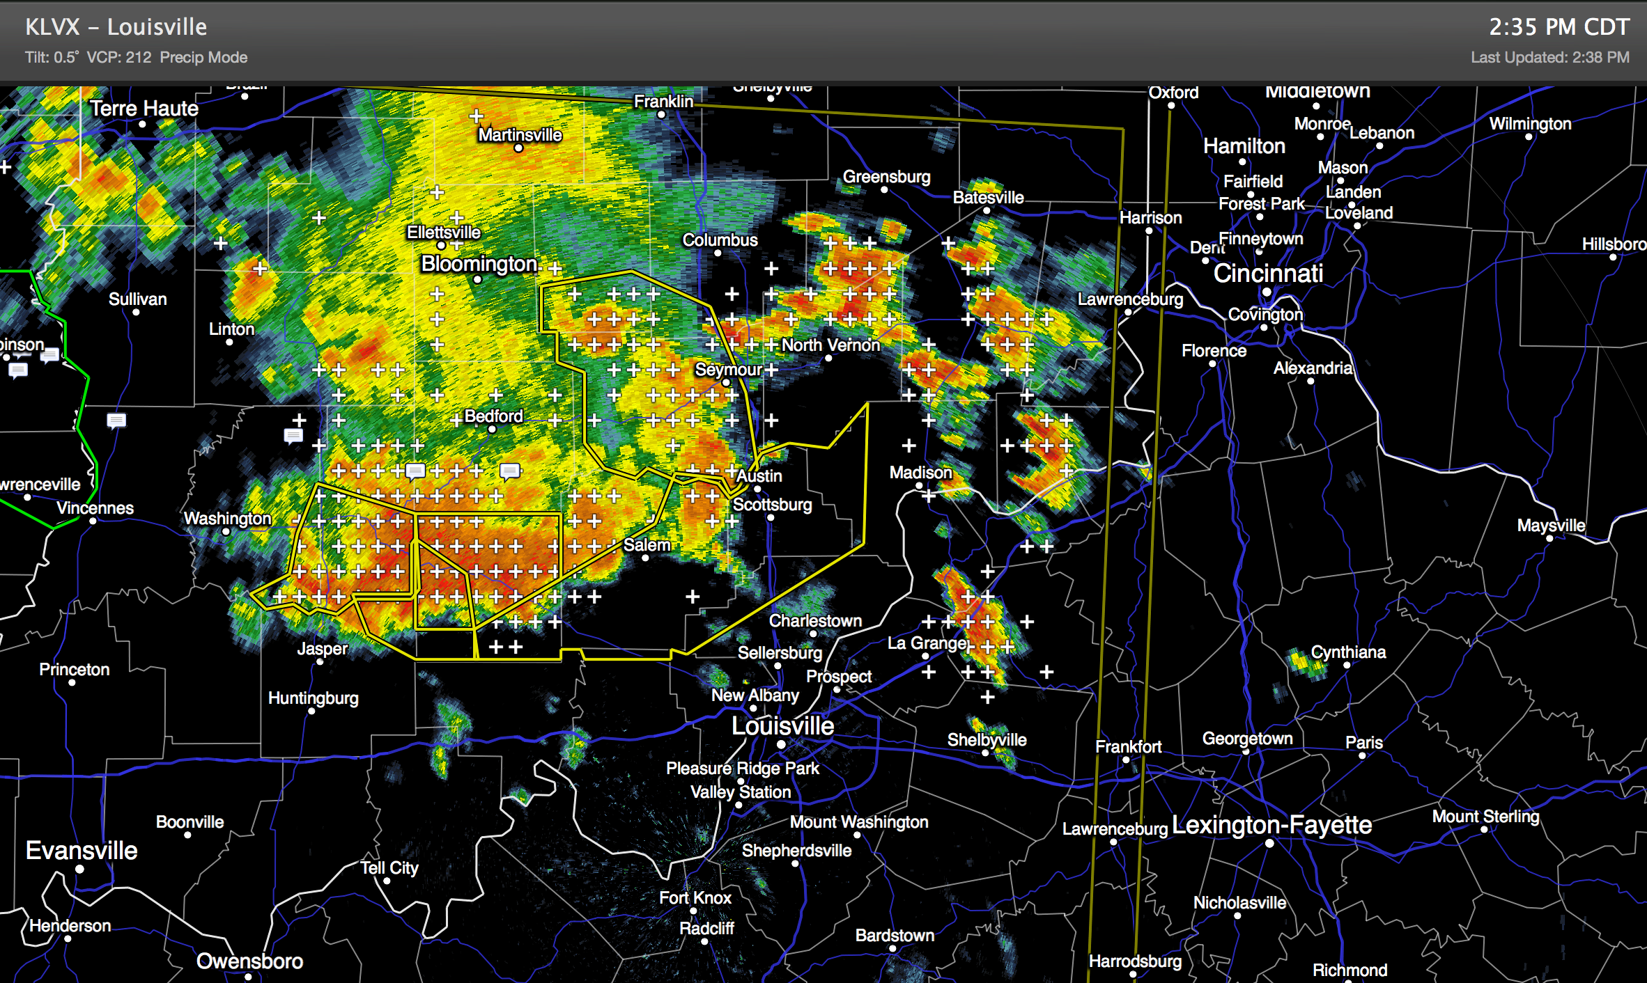Click the Cincinnati city dot marker
1647x983 pixels.
coord(1267,292)
